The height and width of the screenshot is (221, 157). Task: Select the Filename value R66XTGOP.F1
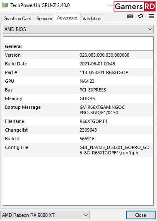pyautogui.click(x=93, y=121)
